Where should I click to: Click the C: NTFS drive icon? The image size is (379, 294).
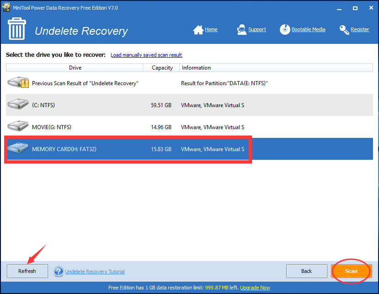18,104
